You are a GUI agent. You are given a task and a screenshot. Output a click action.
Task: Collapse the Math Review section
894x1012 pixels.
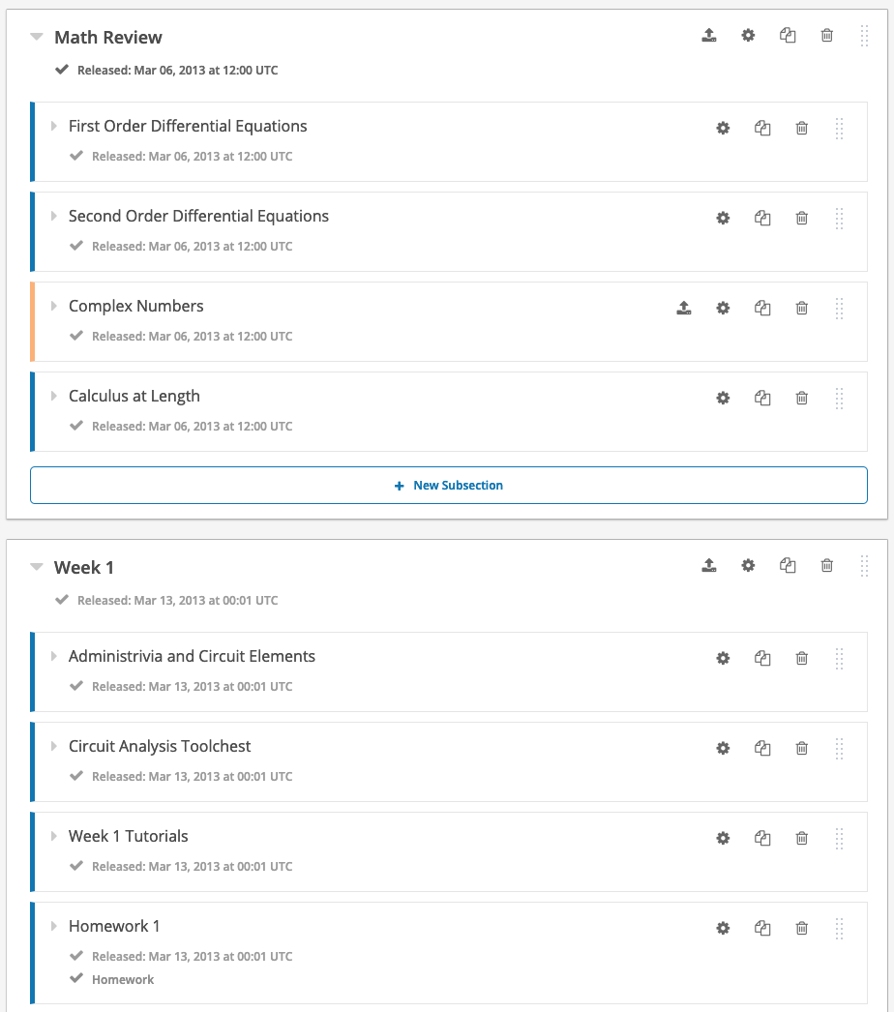click(x=37, y=37)
